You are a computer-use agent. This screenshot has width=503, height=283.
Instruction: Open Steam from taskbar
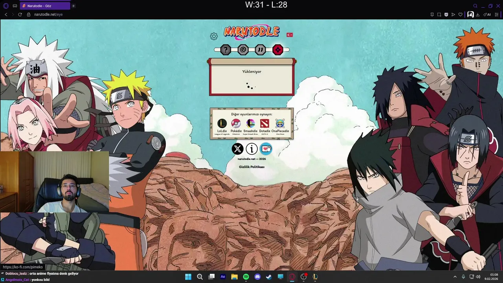(269, 277)
